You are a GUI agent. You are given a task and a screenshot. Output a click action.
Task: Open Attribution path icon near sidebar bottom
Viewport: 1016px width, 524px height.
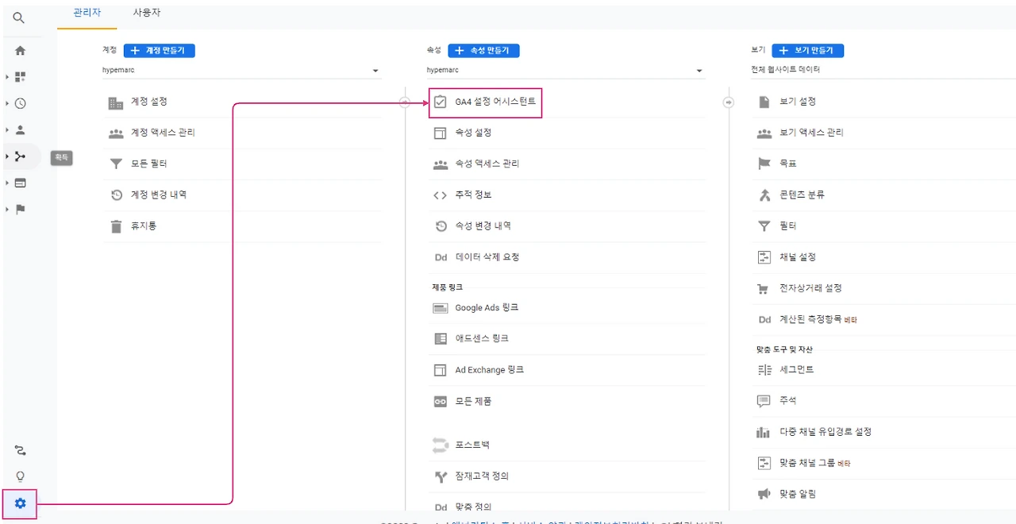point(20,451)
